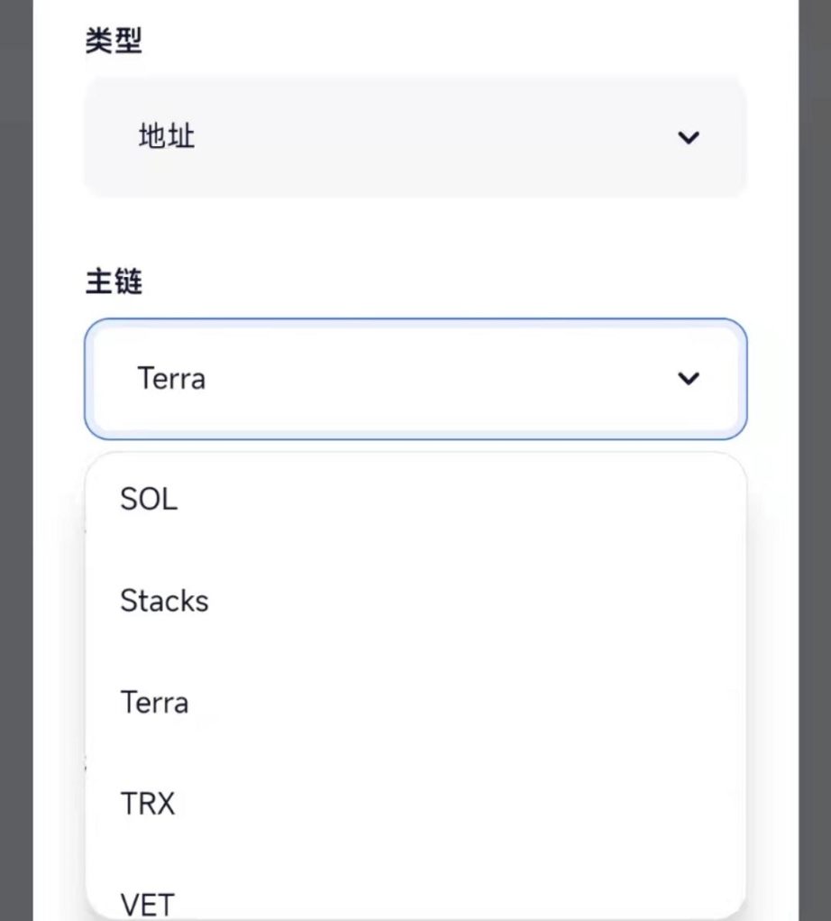Click dimmed backdrop left of the dialog
The width and height of the screenshot is (831, 921).
[x=15, y=451]
